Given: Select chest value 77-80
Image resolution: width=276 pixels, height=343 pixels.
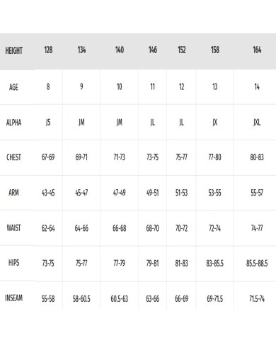Looking at the screenshot, I should [x=214, y=157].
